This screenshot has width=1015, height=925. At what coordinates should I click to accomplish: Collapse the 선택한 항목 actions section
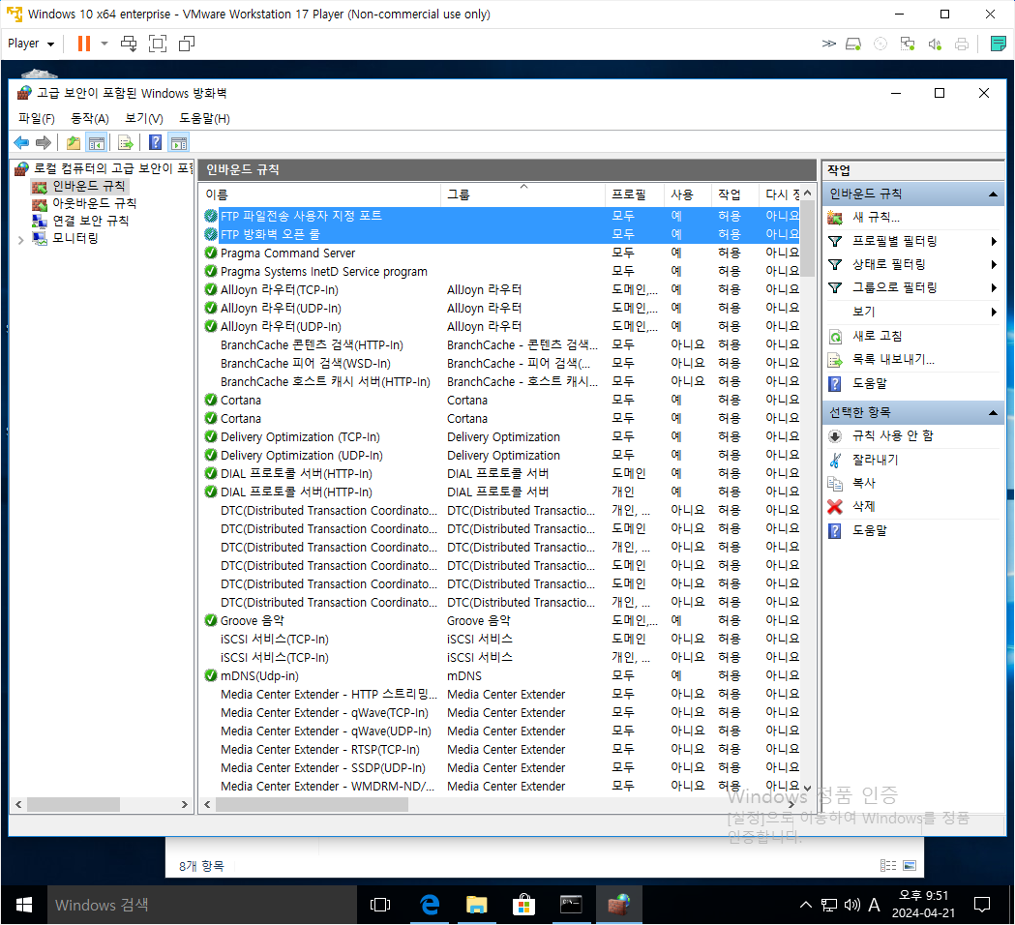(x=993, y=413)
